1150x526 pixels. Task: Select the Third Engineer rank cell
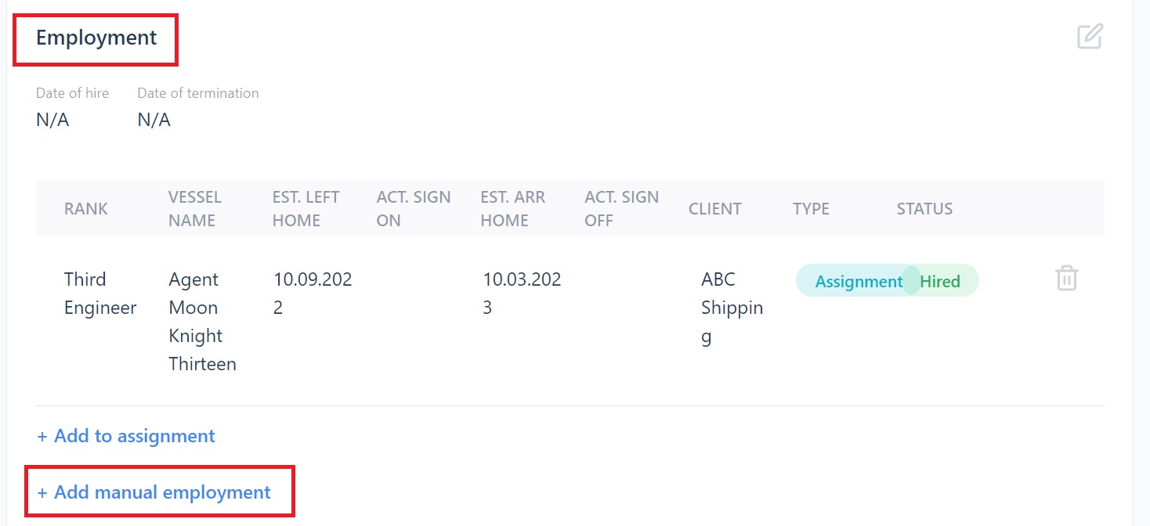pos(100,294)
